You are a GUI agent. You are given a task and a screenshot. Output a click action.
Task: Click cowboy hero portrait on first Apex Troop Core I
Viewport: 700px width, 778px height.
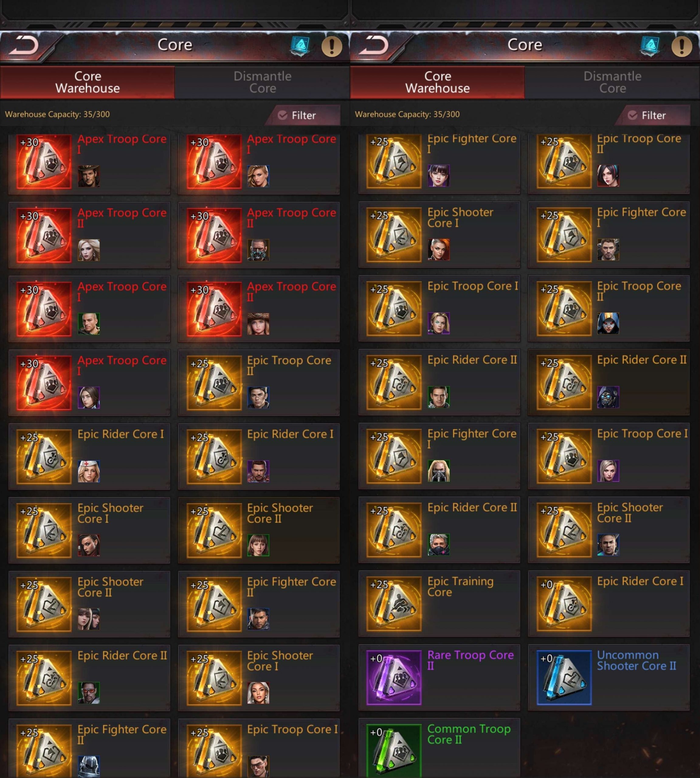[x=89, y=176]
